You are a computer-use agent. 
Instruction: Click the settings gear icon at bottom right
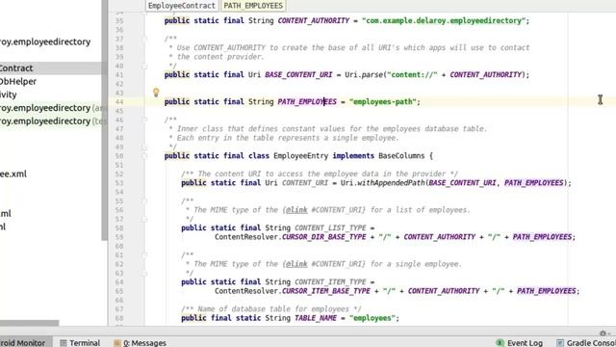click(603, 333)
